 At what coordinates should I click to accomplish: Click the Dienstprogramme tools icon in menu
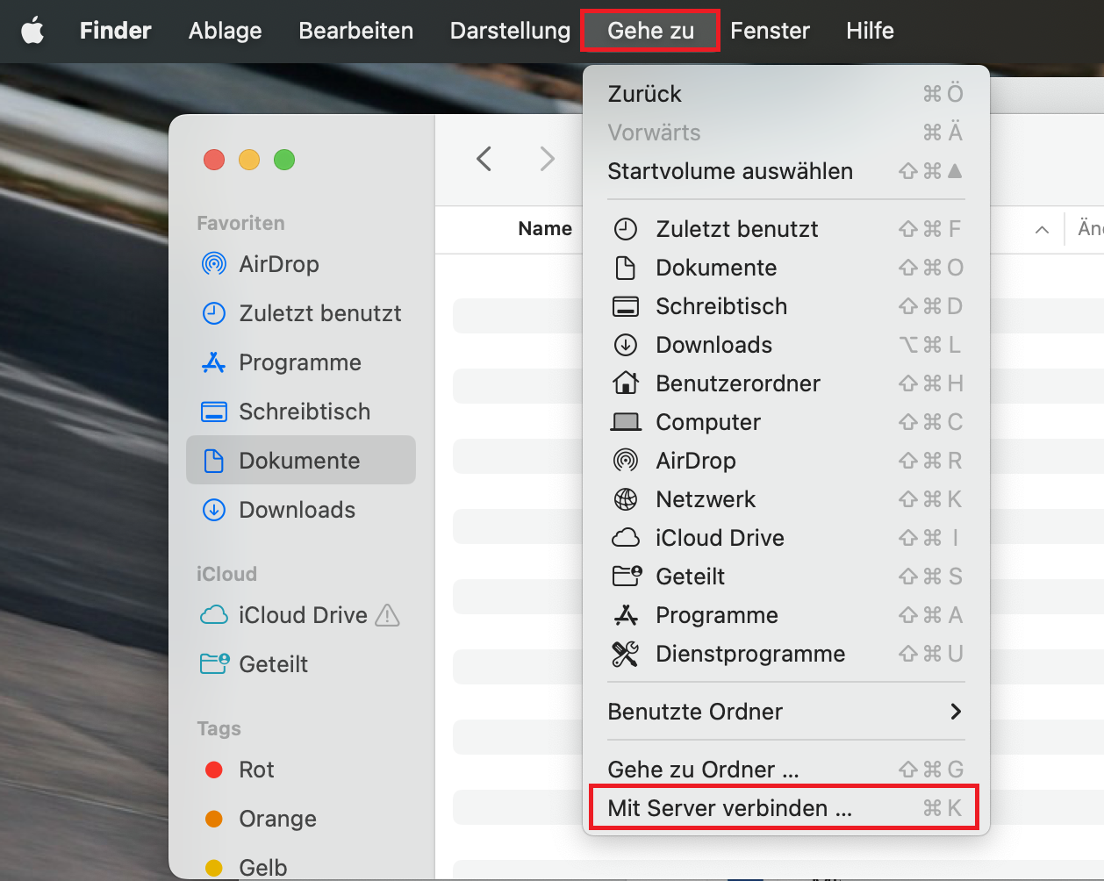coord(626,654)
